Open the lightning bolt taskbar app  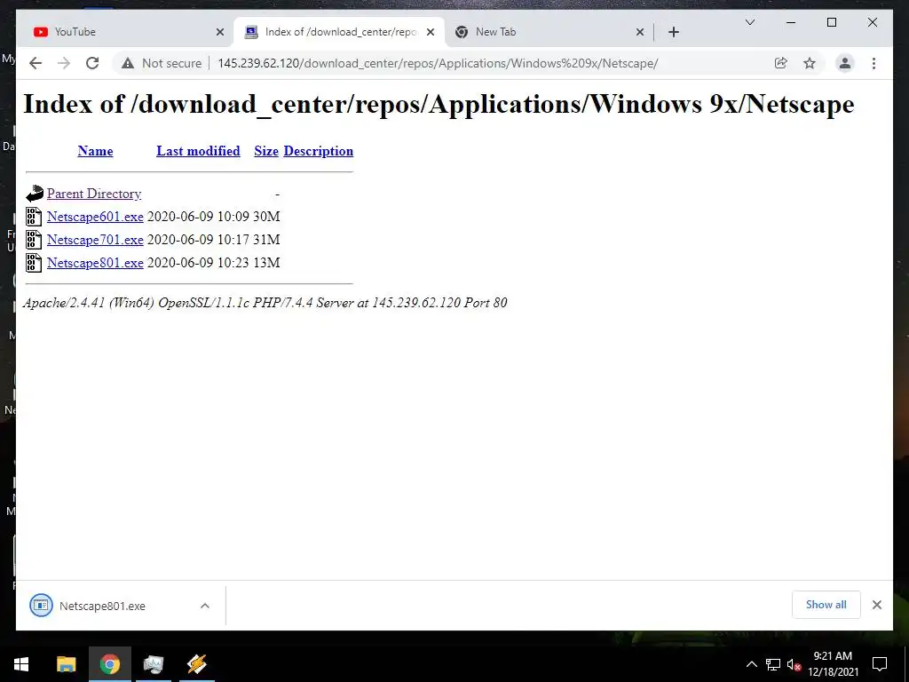(x=196, y=664)
